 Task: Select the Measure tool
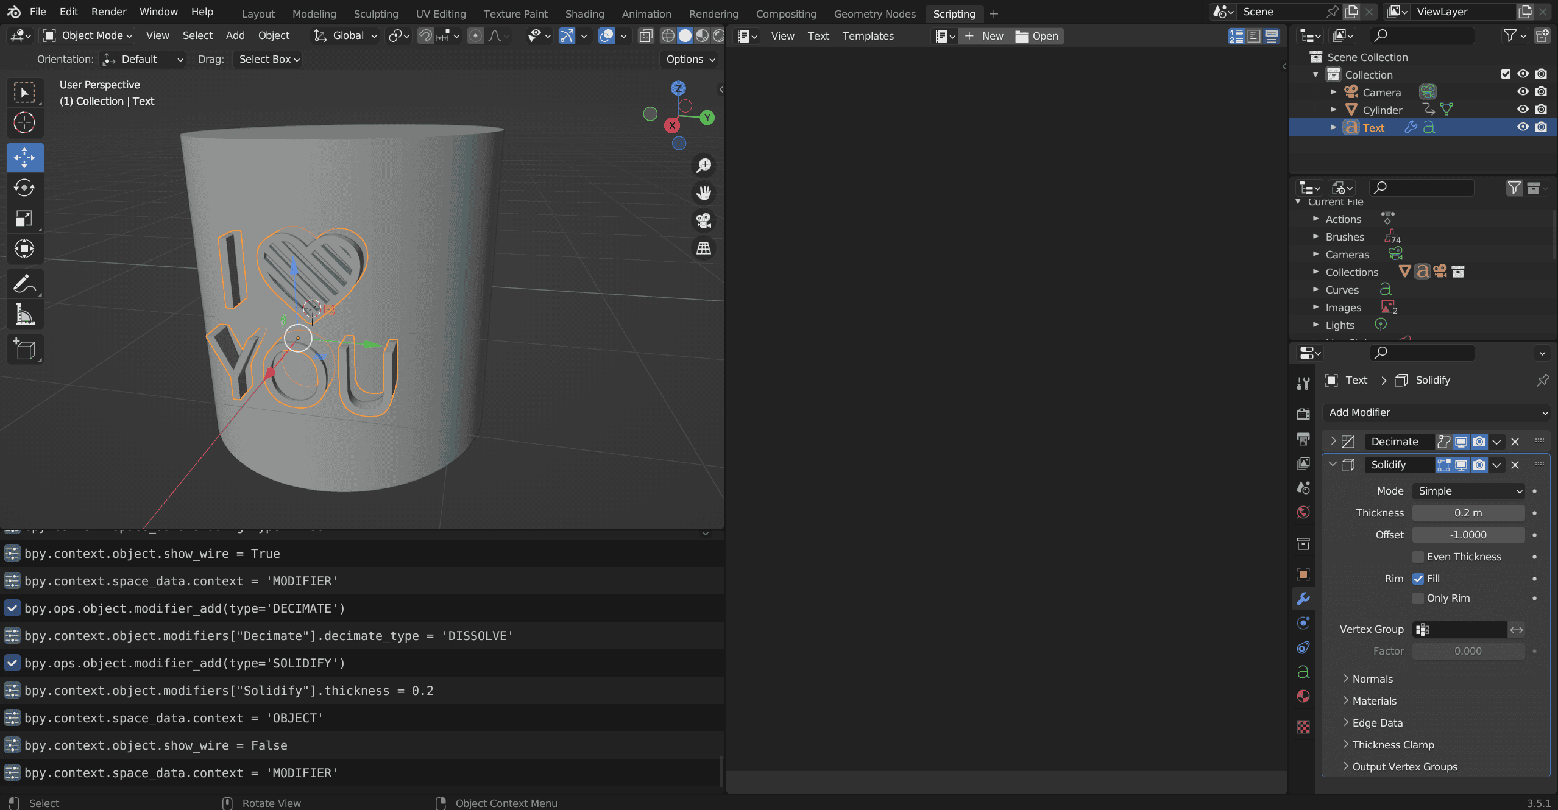[x=24, y=314]
